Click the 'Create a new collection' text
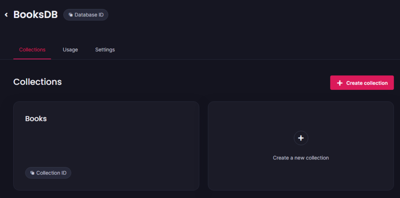The width and height of the screenshot is (400, 198). point(301,158)
